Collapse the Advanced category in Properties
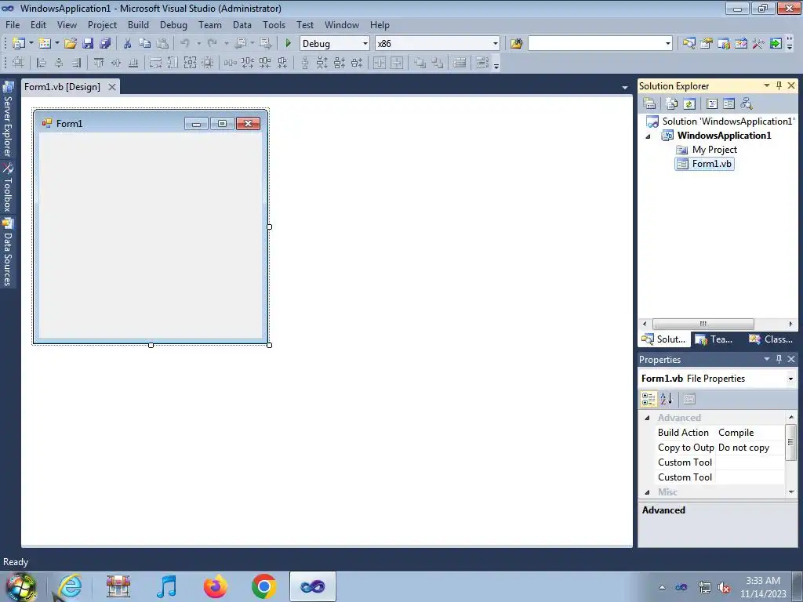 (647, 418)
